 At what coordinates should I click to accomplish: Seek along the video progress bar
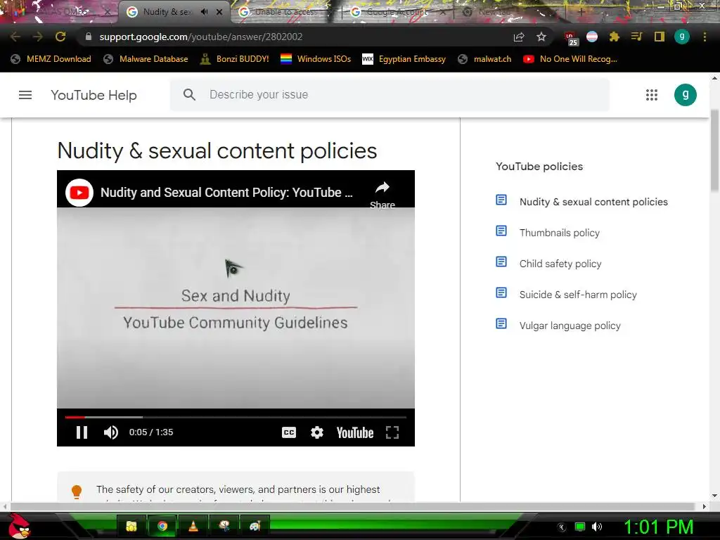236,417
